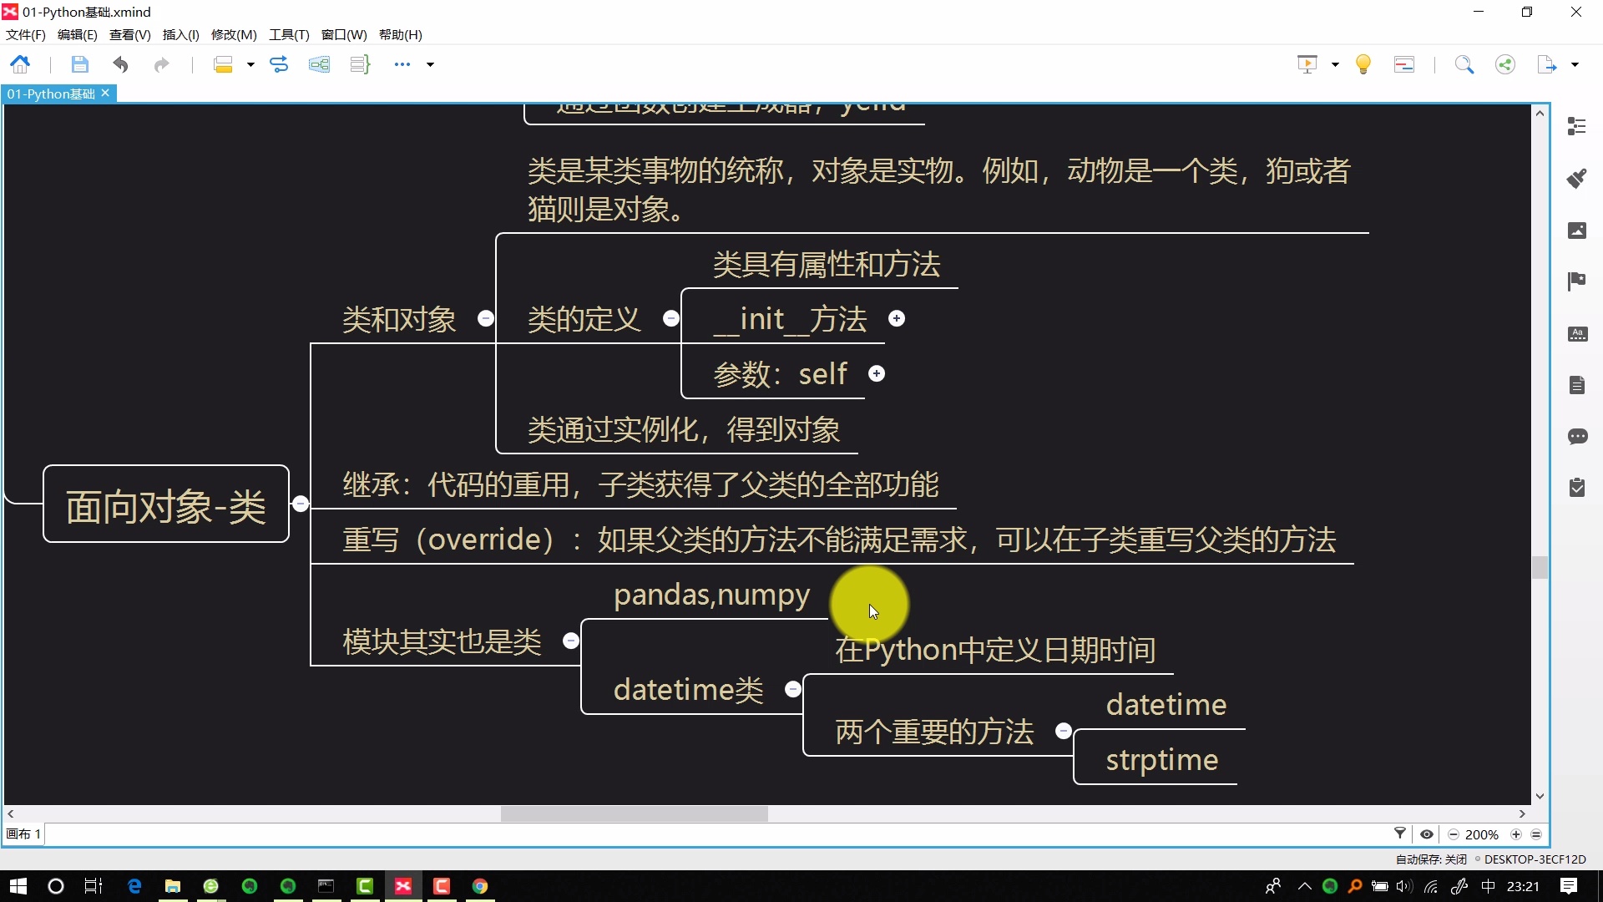Click the Share icon in toolbar
The width and height of the screenshot is (1603, 902).
coord(1505,63)
